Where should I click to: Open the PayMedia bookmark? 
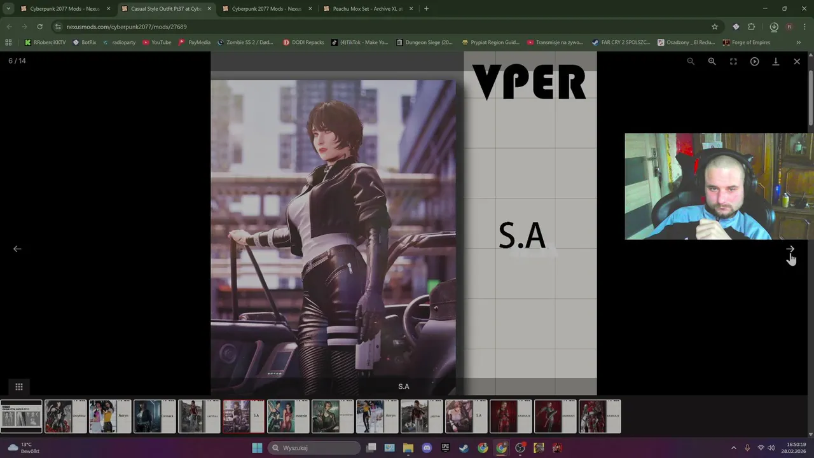point(195,43)
